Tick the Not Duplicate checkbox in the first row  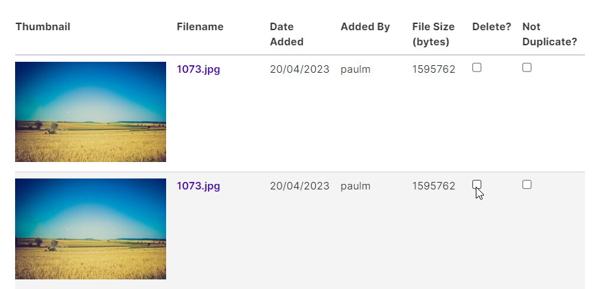527,68
